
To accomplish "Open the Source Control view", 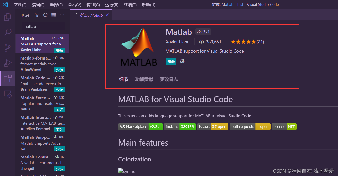I will tap(8, 48).
